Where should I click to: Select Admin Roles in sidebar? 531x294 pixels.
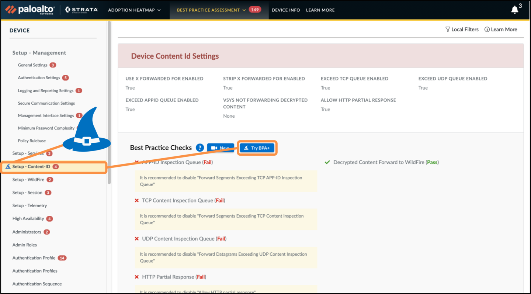point(24,245)
